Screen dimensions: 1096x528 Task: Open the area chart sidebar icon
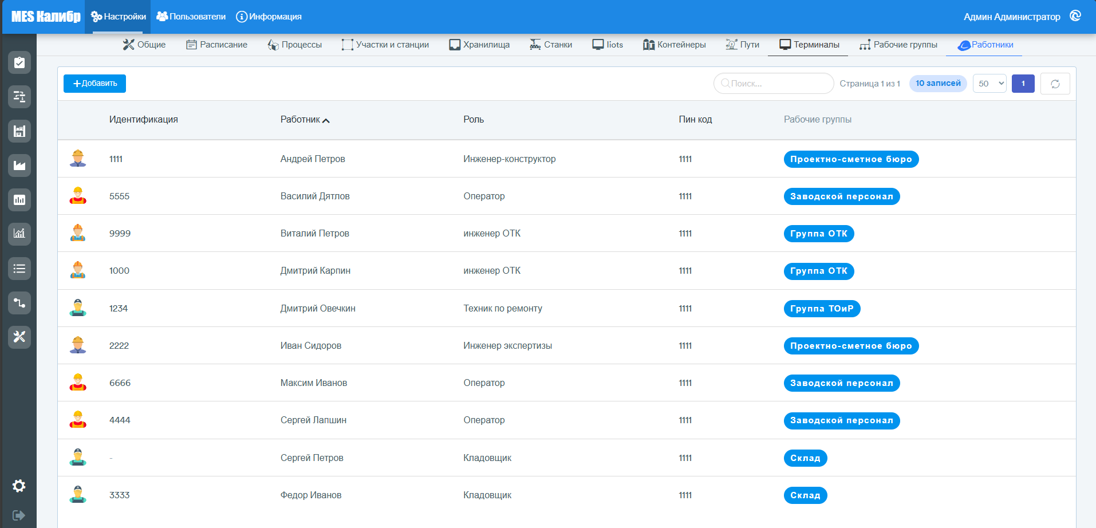(x=19, y=166)
